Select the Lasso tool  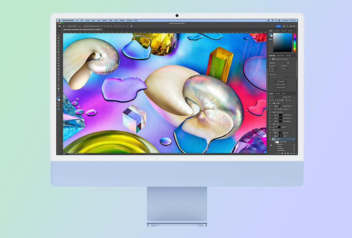[x=59, y=38]
